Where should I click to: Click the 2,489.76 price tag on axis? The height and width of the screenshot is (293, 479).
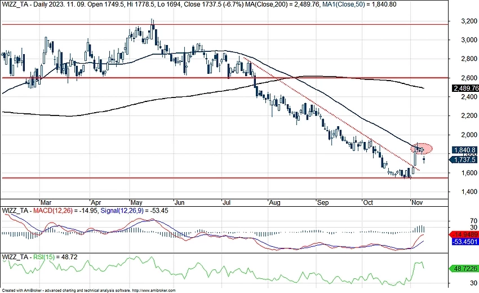tap(465, 88)
